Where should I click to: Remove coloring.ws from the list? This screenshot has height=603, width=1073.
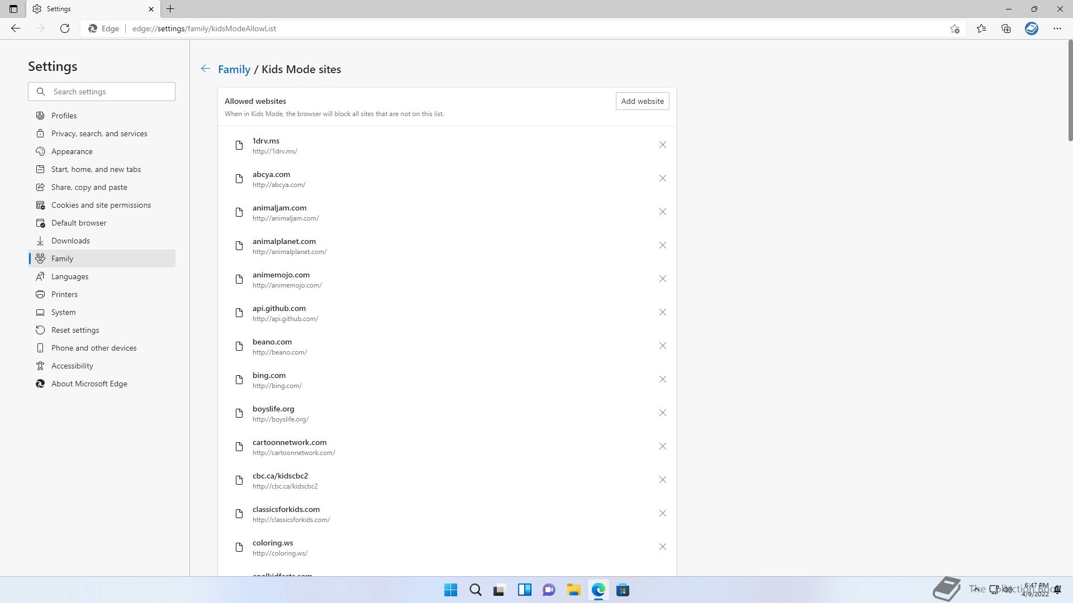(x=662, y=547)
